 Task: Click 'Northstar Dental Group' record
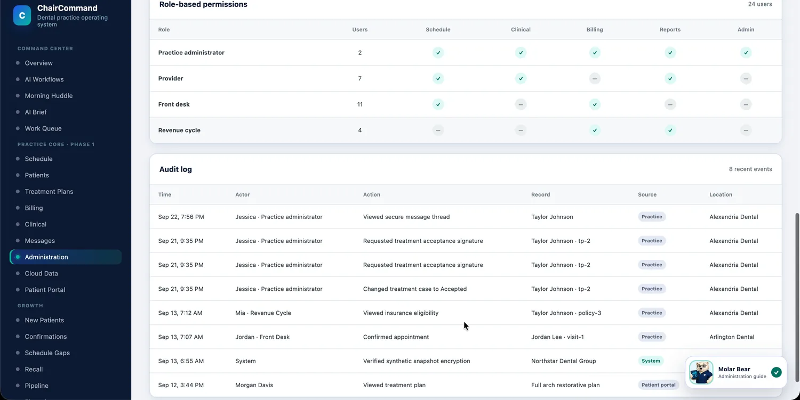[x=564, y=361]
